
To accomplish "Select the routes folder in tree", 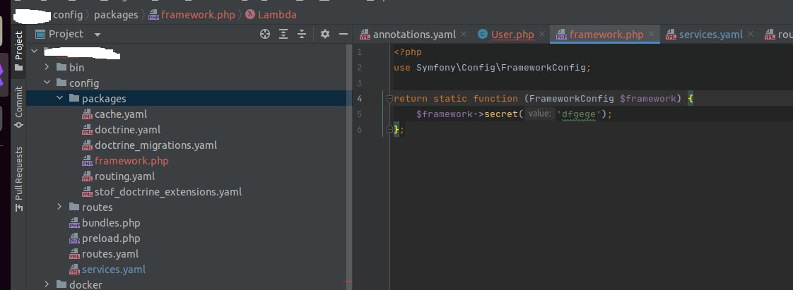I will (97, 207).
